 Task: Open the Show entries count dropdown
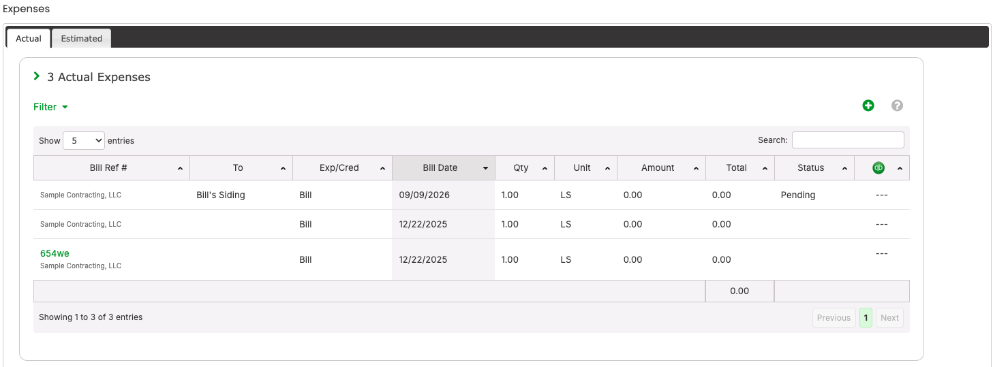pyautogui.click(x=84, y=140)
